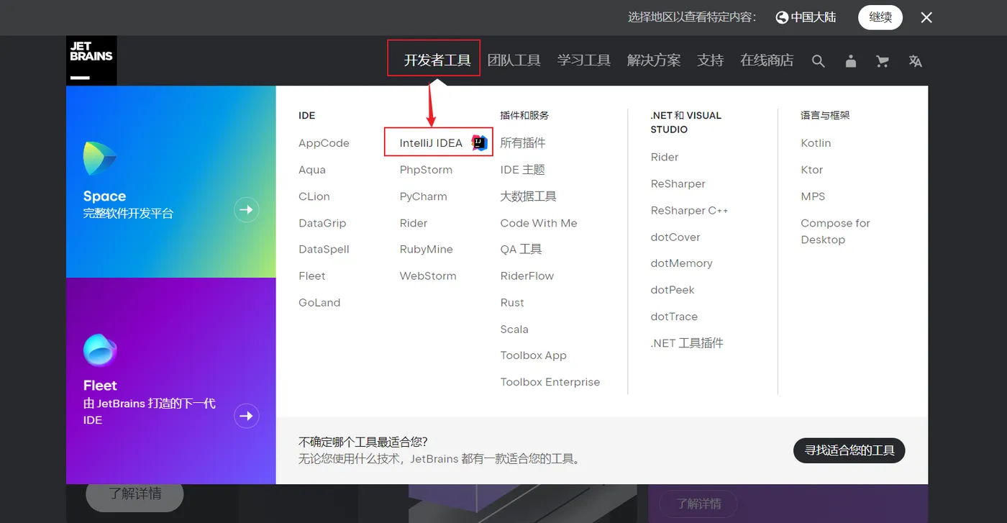The width and height of the screenshot is (1007, 523).
Task: Open the 所有插件 link
Action: (523, 143)
